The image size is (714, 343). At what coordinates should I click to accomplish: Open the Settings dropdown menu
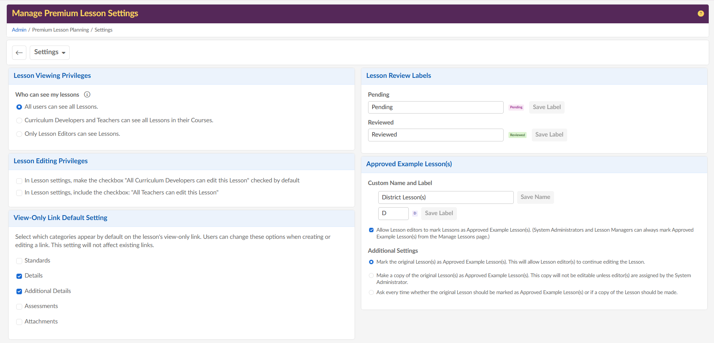coord(50,52)
